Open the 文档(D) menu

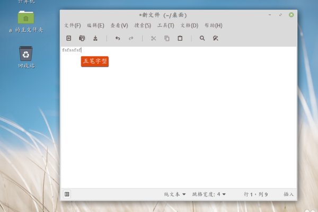click(x=189, y=25)
